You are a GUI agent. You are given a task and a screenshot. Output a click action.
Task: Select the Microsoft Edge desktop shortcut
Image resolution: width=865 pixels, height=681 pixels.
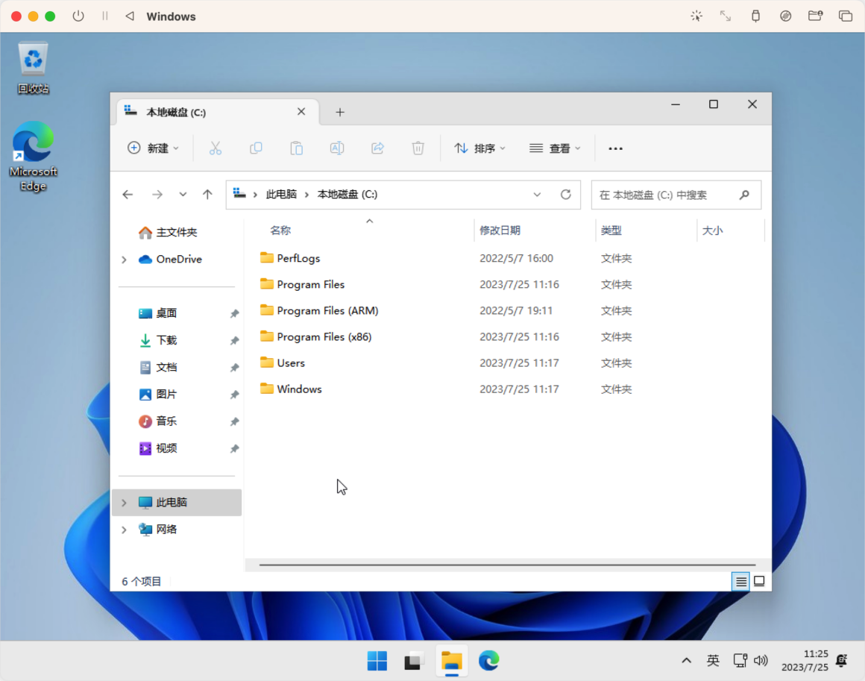click(33, 156)
